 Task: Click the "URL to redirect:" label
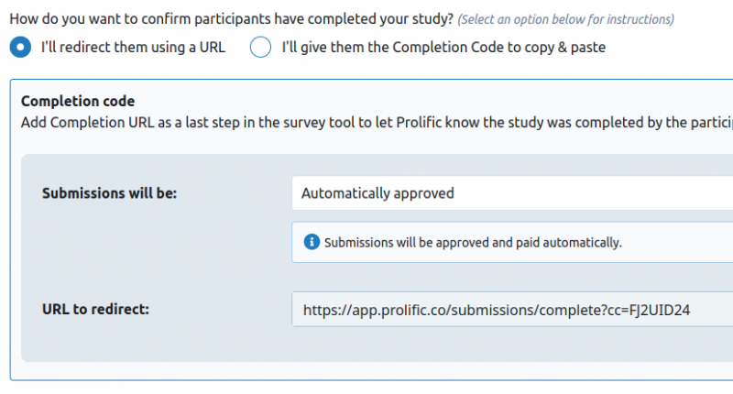(x=95, y=309)
